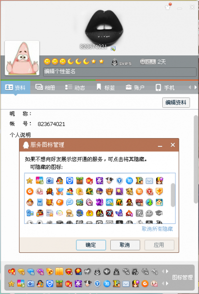Click the 取消所有隐藏 link
The width and height of the screenshot is (199, 294).
coord(157,229)
